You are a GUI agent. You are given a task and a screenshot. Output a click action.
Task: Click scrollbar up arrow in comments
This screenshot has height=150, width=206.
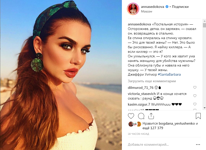point(204,21)
